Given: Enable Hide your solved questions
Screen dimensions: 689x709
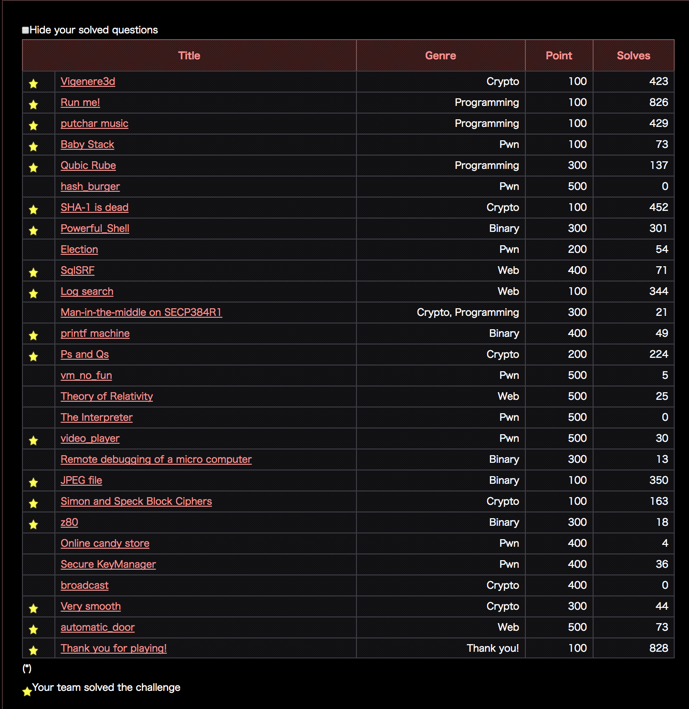Looking at the screenshot, I should (x=25, y=30).
